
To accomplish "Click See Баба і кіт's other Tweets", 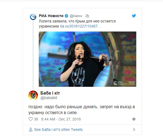I will [x=58, y=130].
